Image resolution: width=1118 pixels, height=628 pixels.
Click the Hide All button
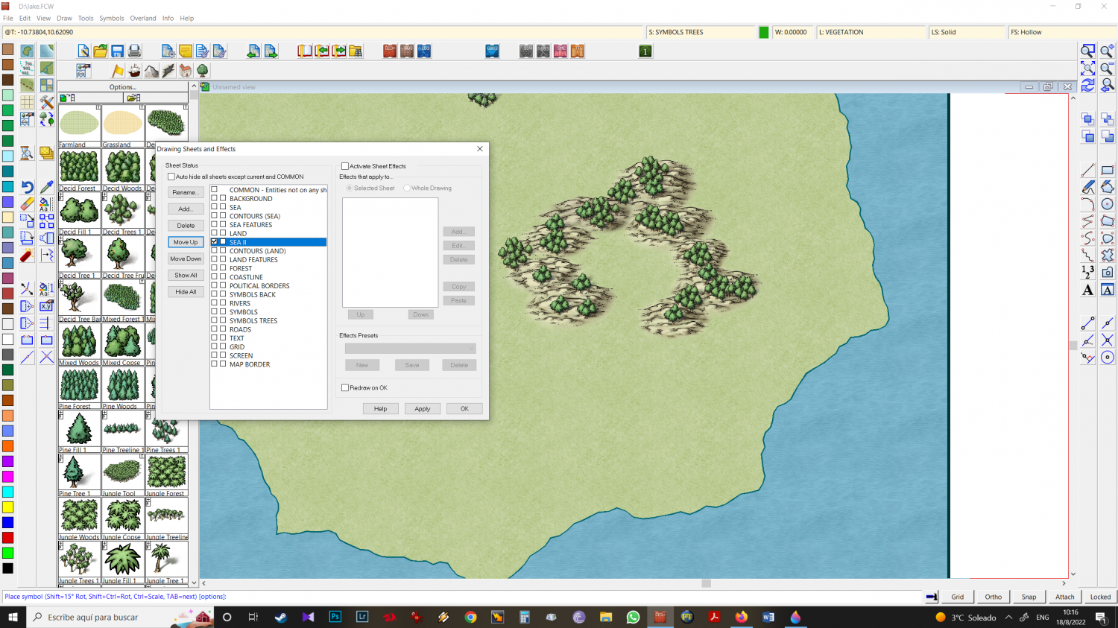tap(186, 292)
